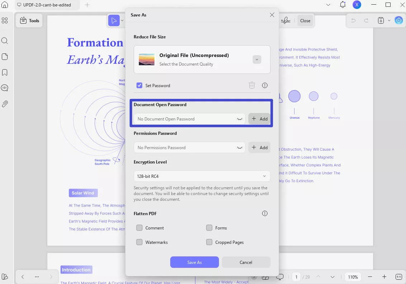Viewport: 406px width, 284px height.
Task: Close the Save As dialog
Action: 272,15
